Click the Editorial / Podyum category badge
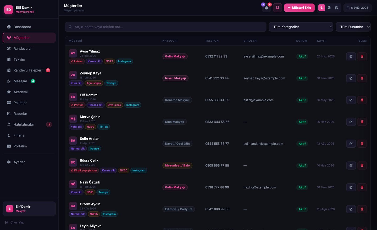The image size is (377, 230). [x=179, y=209]
